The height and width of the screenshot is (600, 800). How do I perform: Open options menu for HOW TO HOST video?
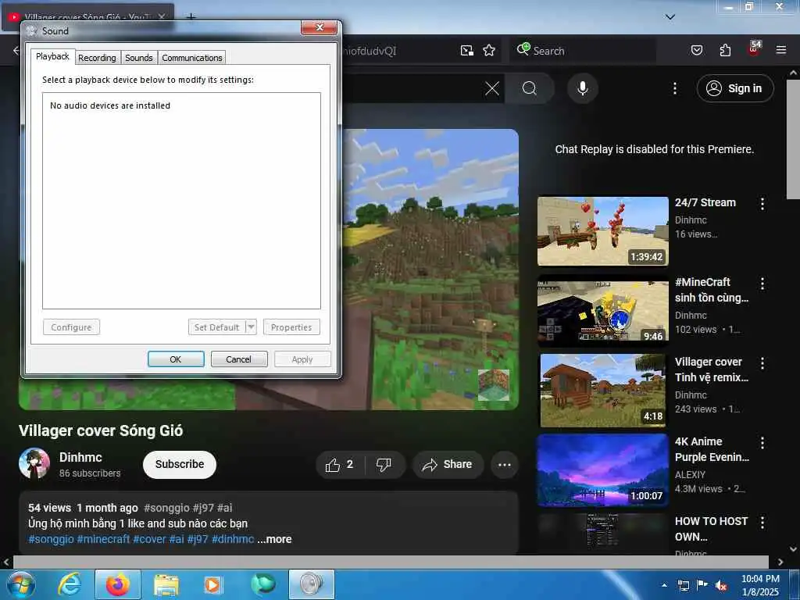tap(762, 523)
